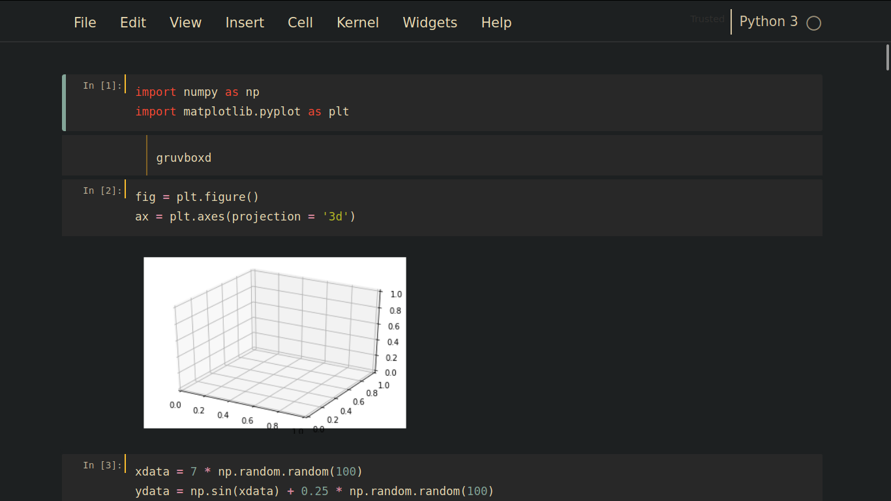The width and height of the screenshot is (891, 501).
Task: Open the Cell menu
Action: [300, 22]
